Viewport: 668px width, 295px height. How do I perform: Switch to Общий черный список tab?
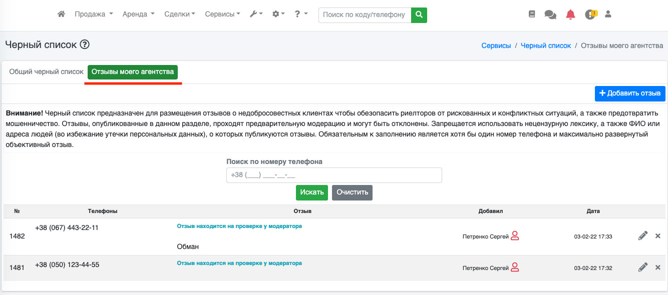point(46,72)
